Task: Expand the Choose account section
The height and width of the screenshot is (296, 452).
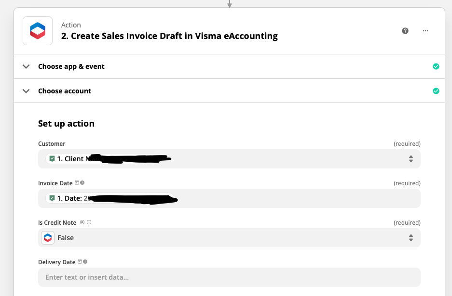Action: click(26, 91)
